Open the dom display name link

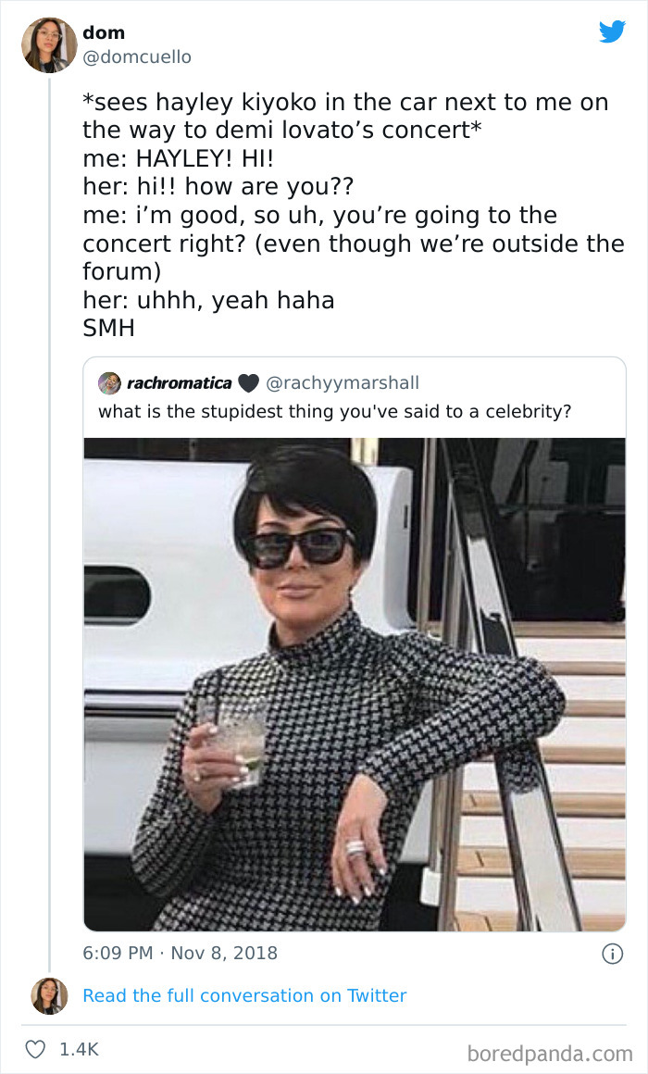pos(103,33)
